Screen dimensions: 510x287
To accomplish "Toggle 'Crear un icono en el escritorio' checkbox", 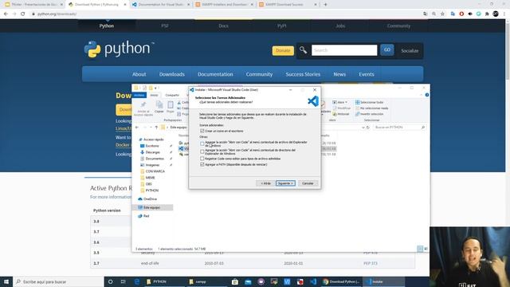I will [x=202, y=131].
